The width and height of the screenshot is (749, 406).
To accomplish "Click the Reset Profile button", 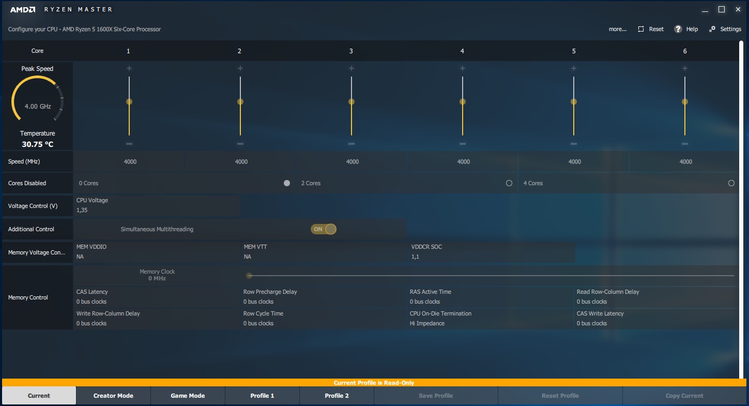I will tap(560, 396).
